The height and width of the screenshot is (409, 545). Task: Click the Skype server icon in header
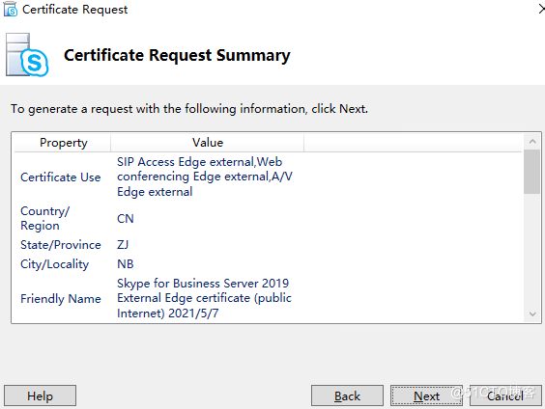pos(27,55)
